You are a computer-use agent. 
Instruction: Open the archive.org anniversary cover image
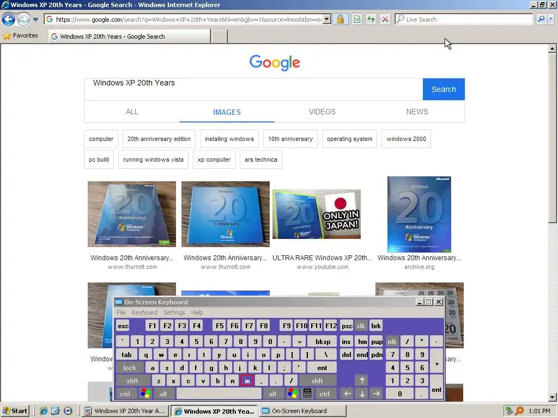click(x=419, y=214)
